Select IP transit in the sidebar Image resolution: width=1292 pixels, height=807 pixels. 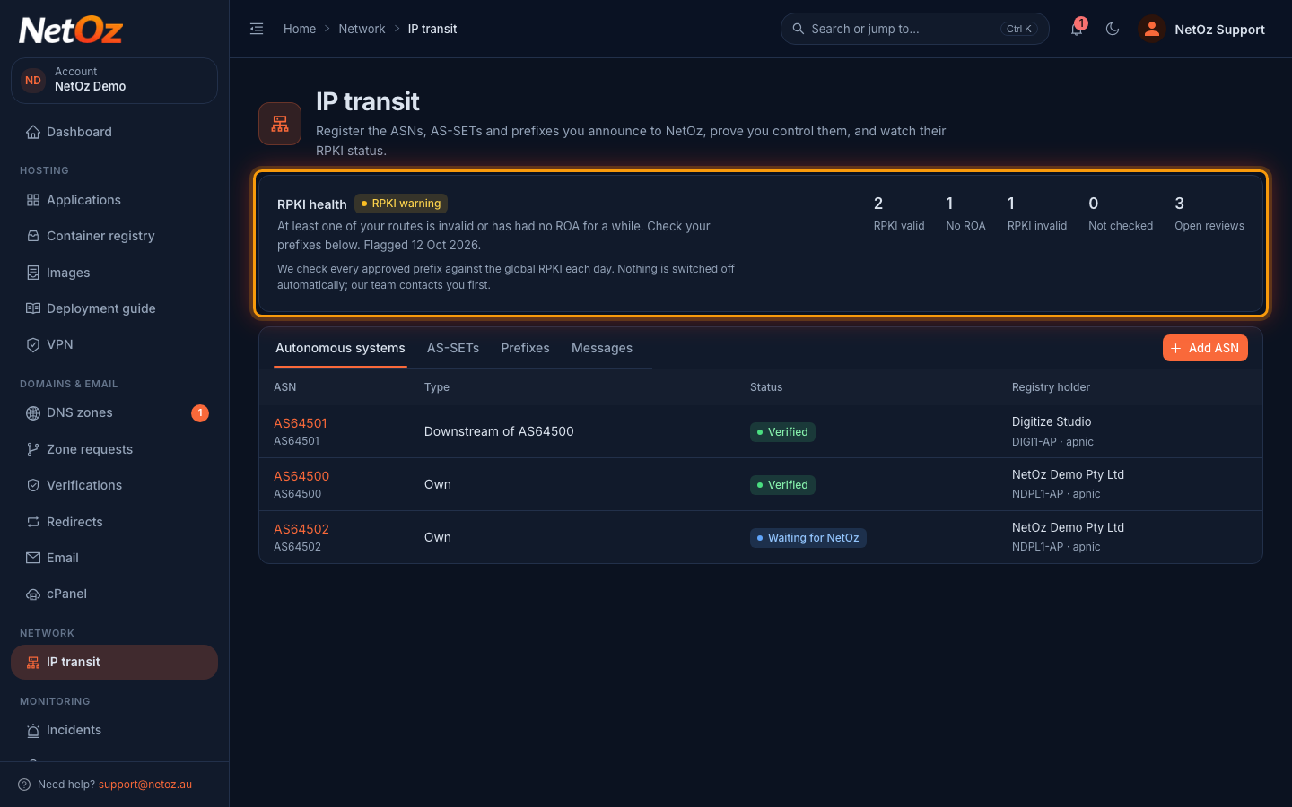pos(114,662)
